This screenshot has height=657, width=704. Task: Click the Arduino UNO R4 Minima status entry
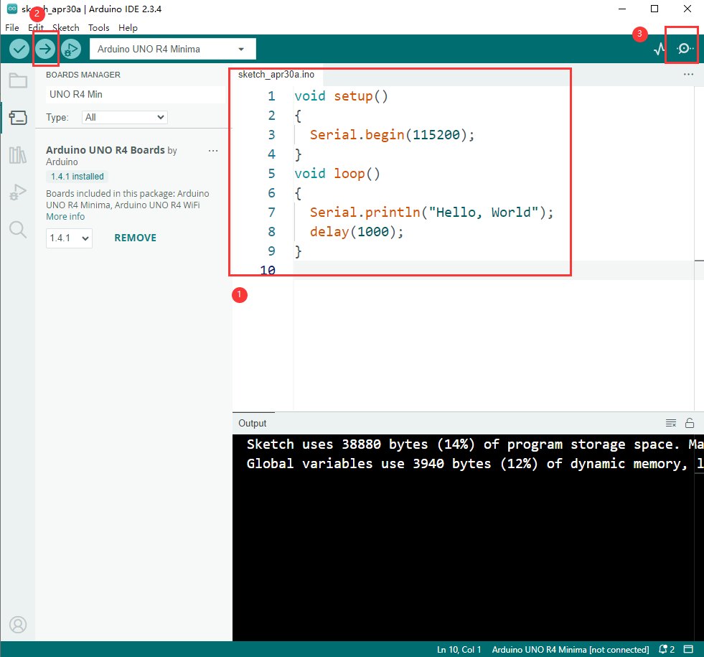[571, 649]
